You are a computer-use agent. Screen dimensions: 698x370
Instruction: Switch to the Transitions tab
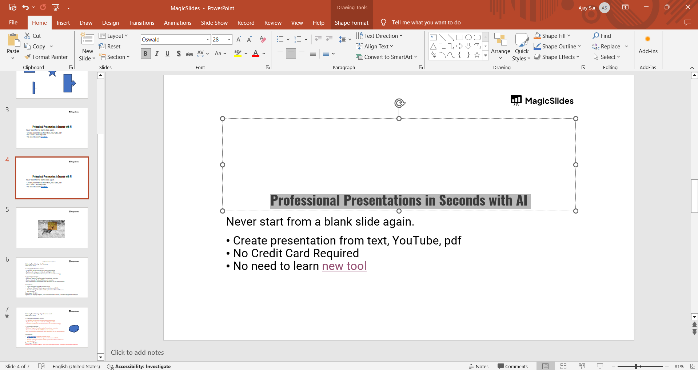(x=141, y=23)
